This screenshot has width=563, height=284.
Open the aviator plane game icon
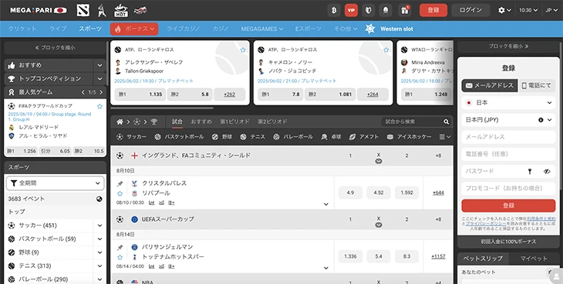[x=140, y=10]
